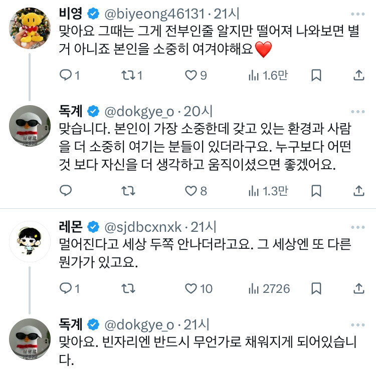
Task: Share 독계's 20시 tweet
Action: point(359,191)
